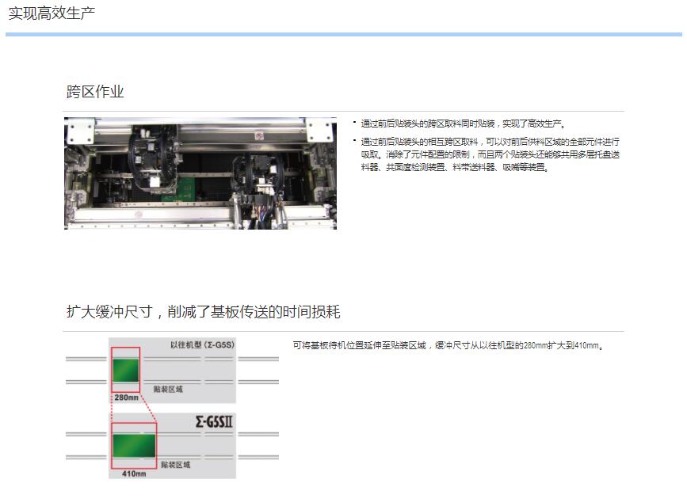The image size is (687, 502).
Task: Click the green board in the Σ-G5S diagram
Action: [126, 370]
